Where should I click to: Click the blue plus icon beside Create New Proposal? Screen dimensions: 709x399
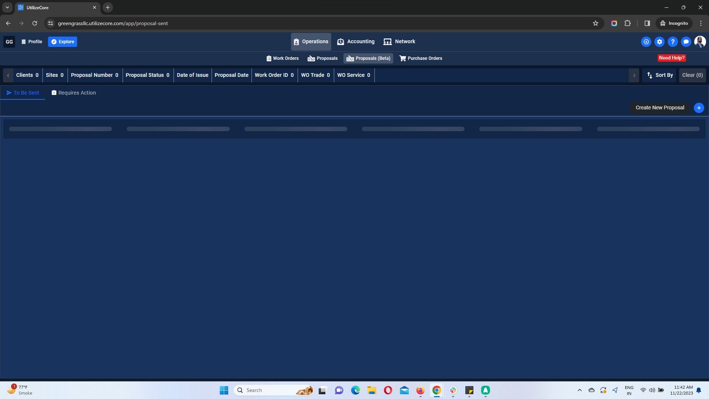pos(699,108)
